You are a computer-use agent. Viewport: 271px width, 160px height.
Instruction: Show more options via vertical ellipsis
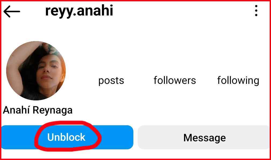[x=256, y=11]
